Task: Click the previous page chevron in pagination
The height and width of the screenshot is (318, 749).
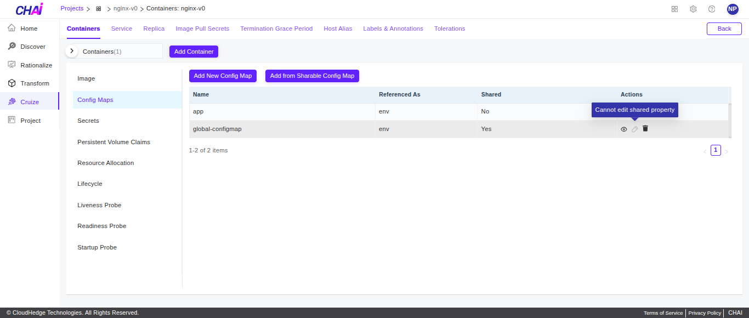Action: pyautogui.click(x=705, y=150)
